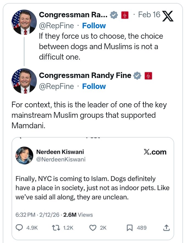Click the X logo in top corner
The image size is (186, 243).
tap(168, 16)
